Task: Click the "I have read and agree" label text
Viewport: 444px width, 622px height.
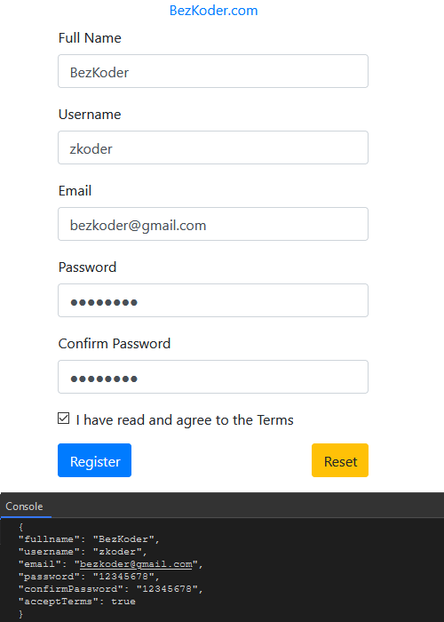Action: [x=185, y=420]
